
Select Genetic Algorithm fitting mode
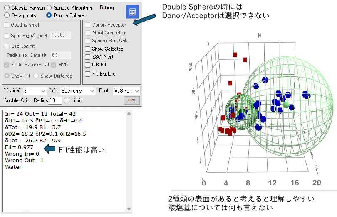coord(49,8)
